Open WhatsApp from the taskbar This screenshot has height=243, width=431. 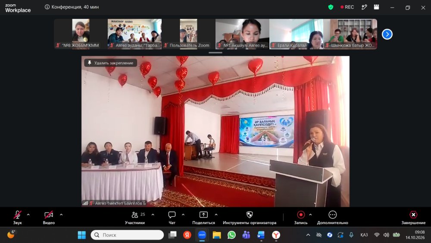(232, 235)
